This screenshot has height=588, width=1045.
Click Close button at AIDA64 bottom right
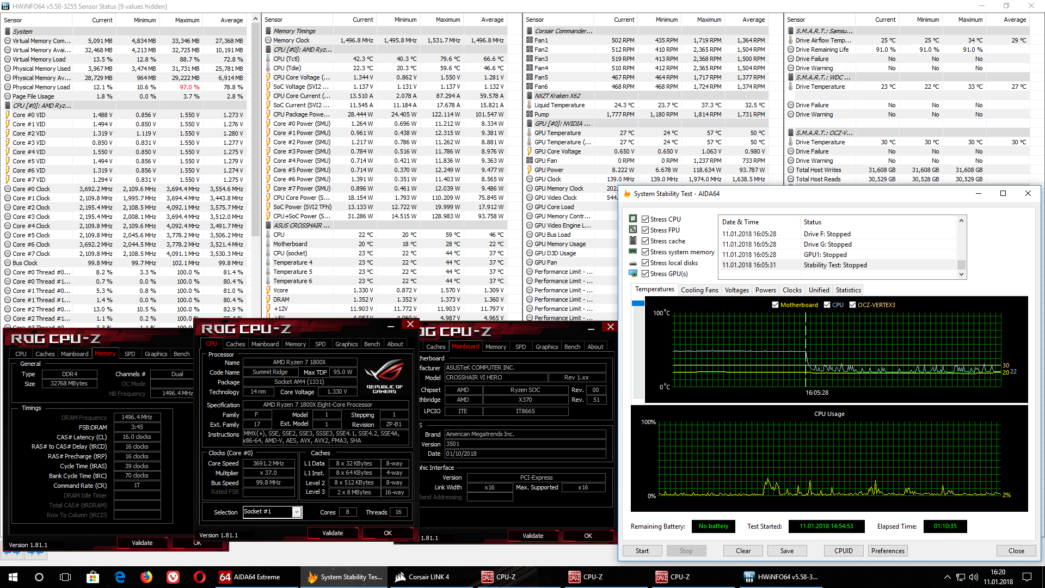tap(1016, 551)
